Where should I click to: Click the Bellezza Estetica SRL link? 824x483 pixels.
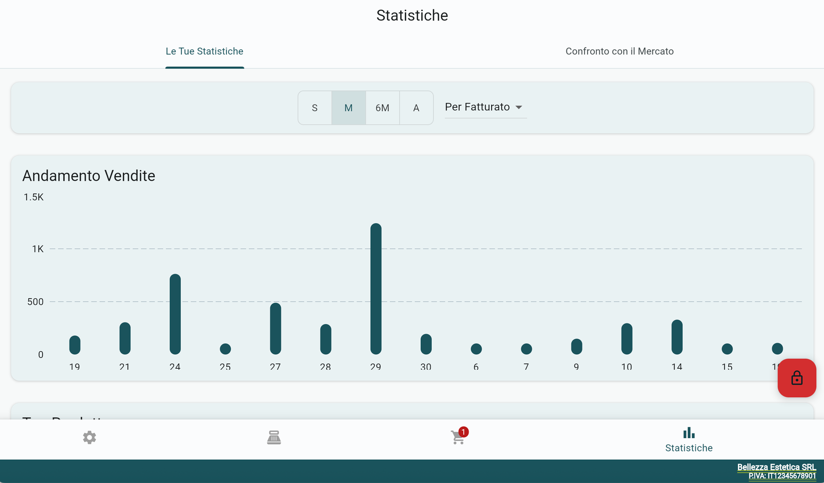click(776, 467)
